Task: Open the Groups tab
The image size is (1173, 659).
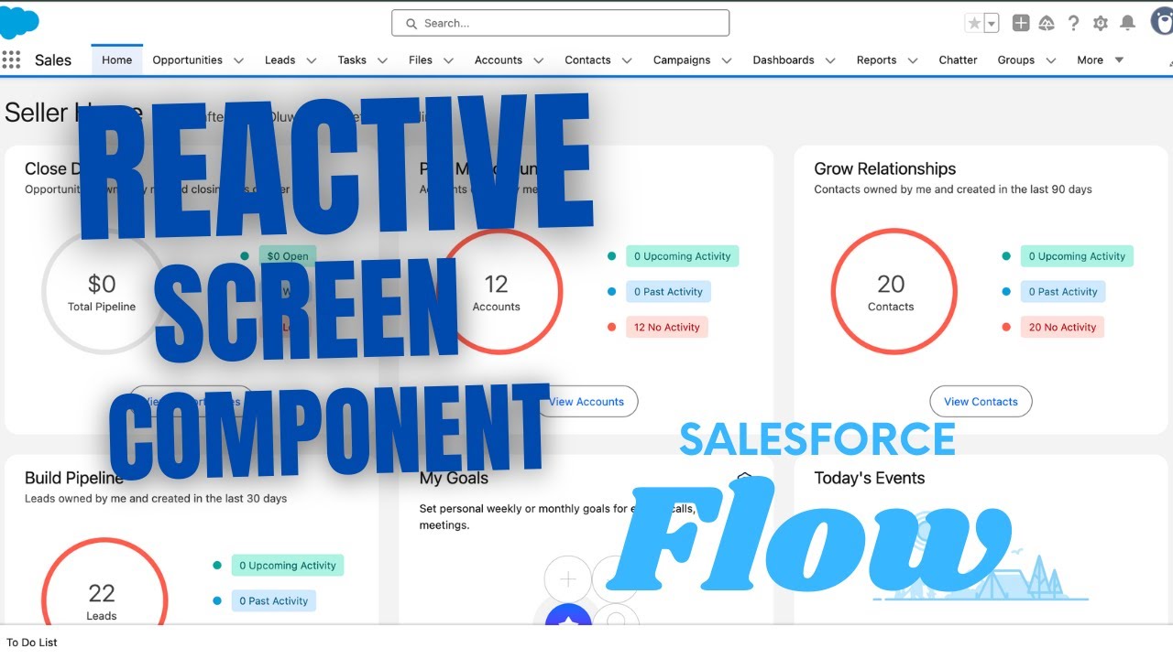Action: 1015,60
